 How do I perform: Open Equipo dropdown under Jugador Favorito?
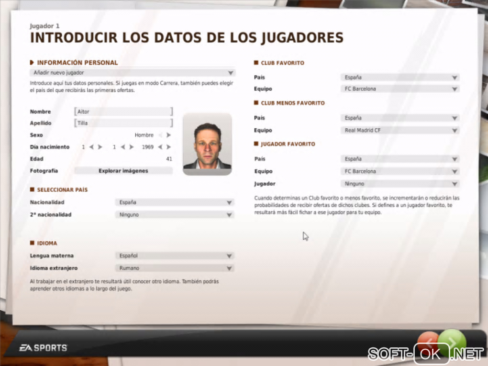point(400,171)
